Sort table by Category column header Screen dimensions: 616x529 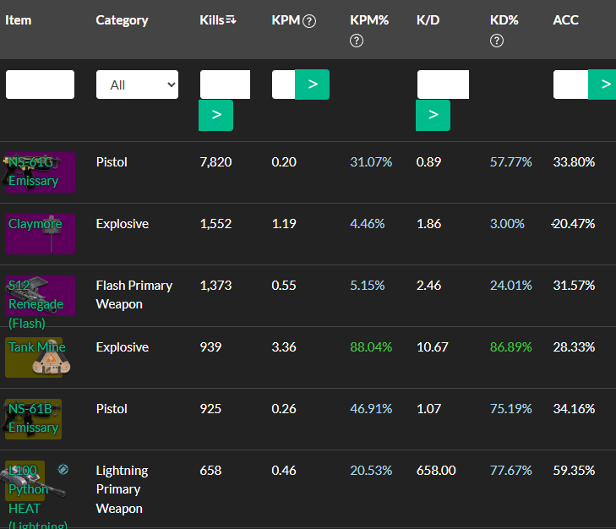point(122,20)
